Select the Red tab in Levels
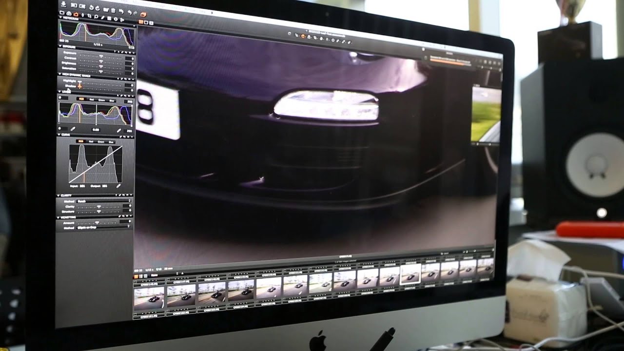The image size is (624, 351). [92, 99]
